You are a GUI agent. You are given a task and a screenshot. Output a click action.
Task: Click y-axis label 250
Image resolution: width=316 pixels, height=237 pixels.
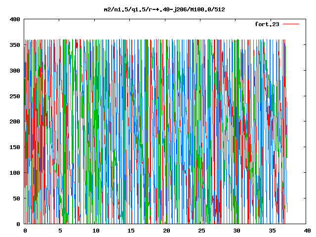coord(15,96)
